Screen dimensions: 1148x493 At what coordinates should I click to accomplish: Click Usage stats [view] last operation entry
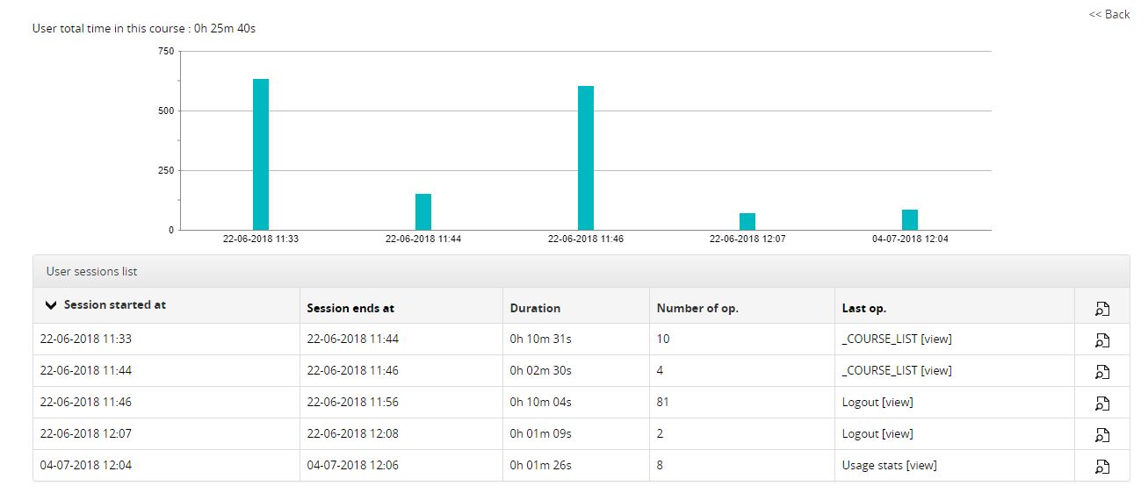coord(889,465)
